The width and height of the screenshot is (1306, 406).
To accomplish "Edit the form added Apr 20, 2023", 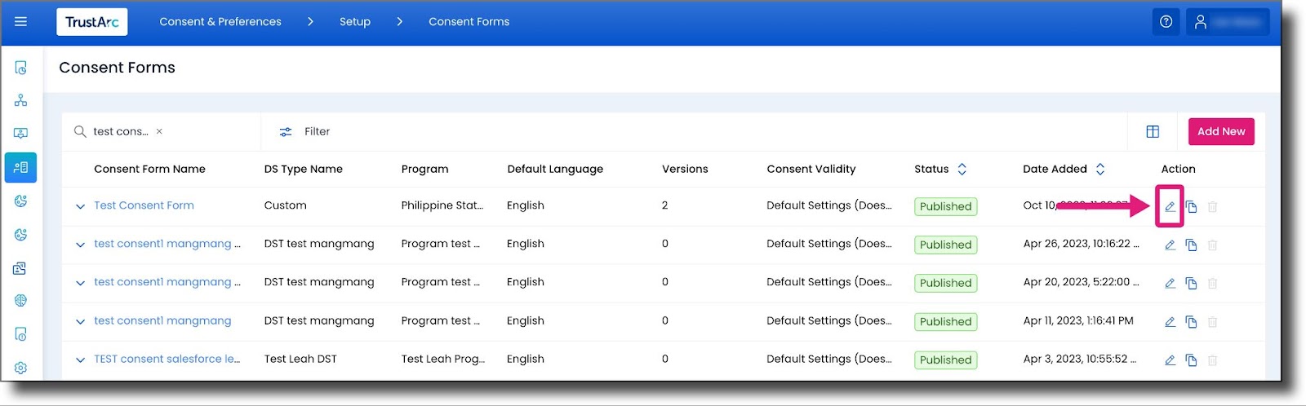I will click(1170, 283).
